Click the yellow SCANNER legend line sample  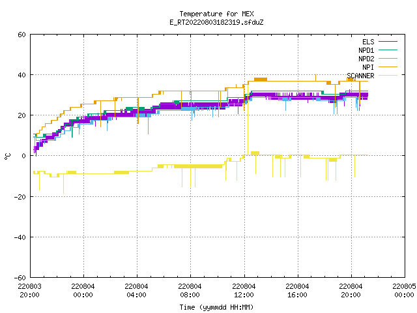tap(388, 76)
